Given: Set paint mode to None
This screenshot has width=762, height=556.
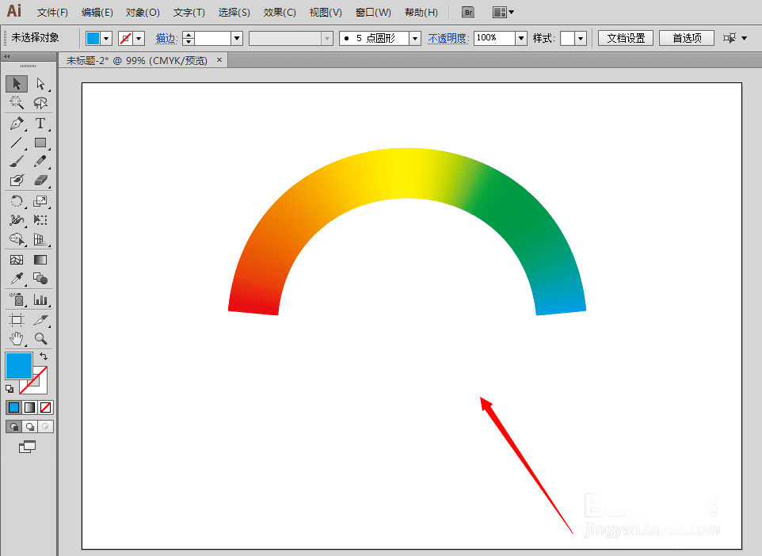Looking at the screenshot, I should click(46, 407).
